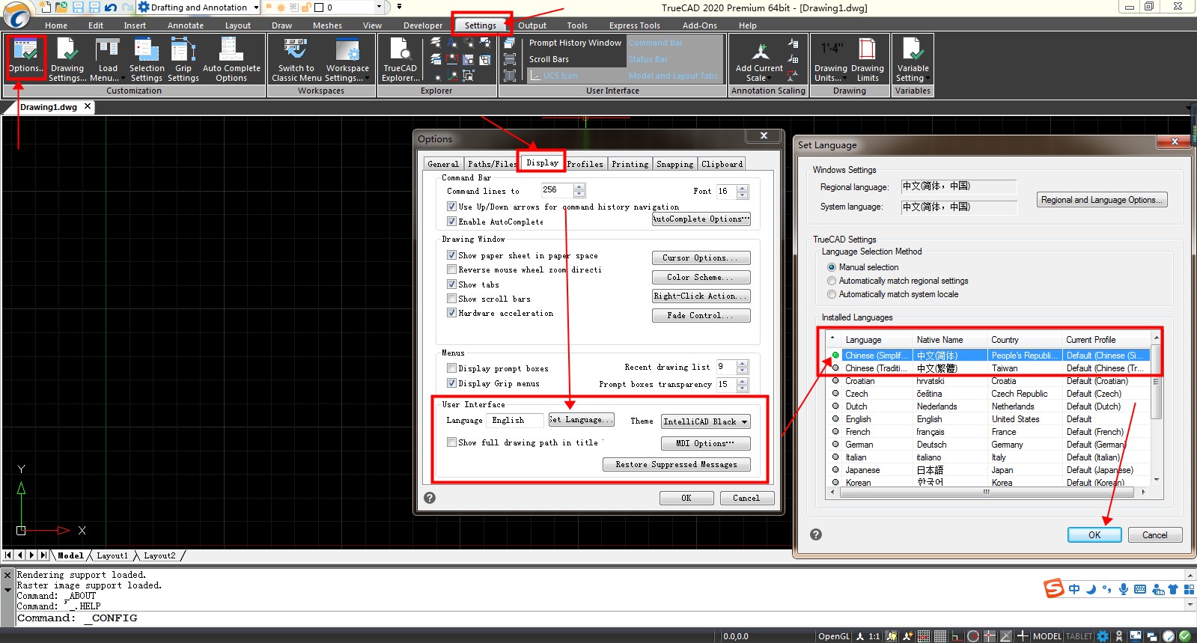
Task: Open the layer dropdown in the title bar
Action: (379, 7)
